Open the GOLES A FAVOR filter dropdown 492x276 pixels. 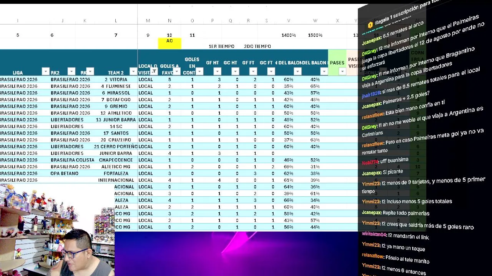[x=176, y=71]
